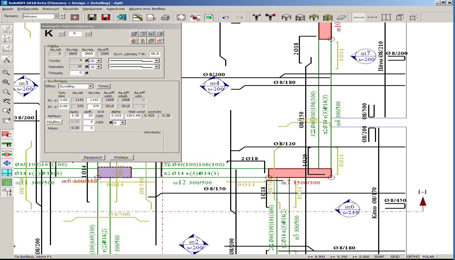Click the previous column '<<' button
Viewport: 455px width, 260px height.
[61, 34]
